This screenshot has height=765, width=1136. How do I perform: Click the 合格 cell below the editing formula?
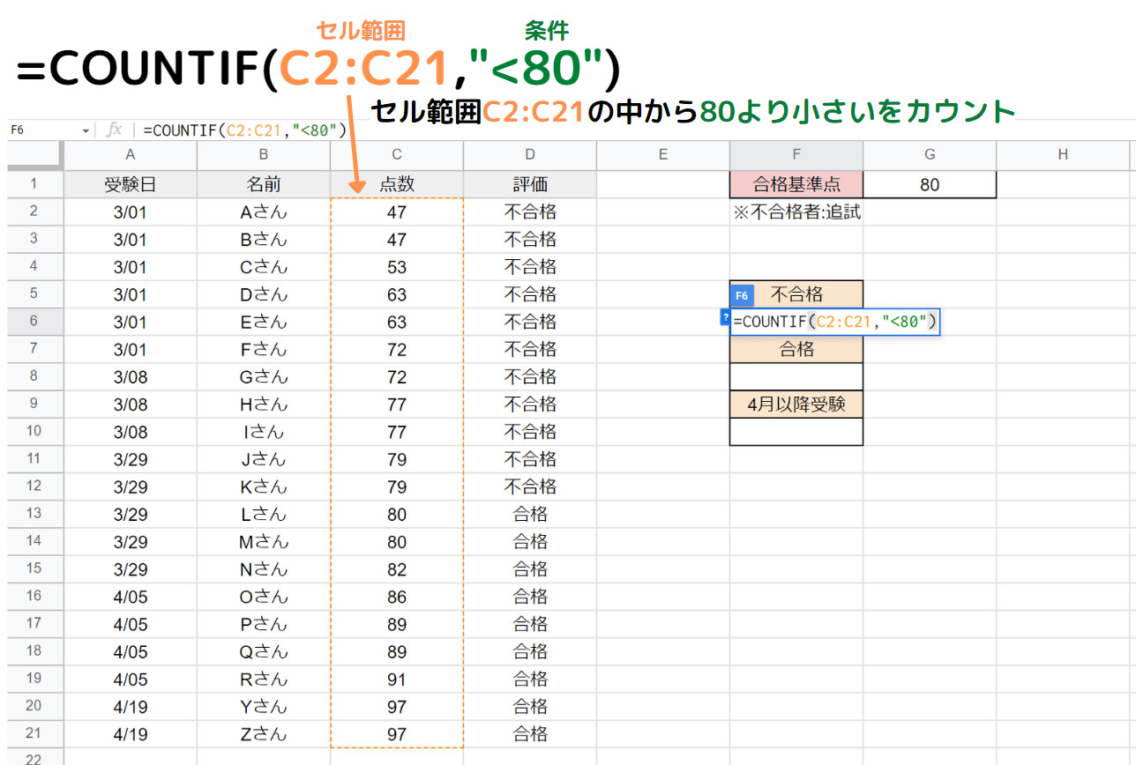pos(796,349)
